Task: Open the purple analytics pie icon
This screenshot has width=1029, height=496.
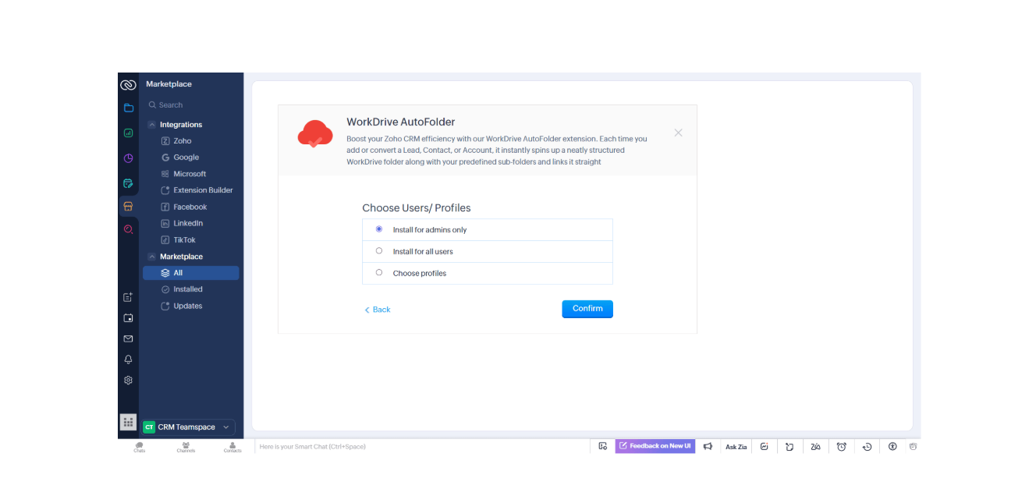Action: (x=128, y=158)
